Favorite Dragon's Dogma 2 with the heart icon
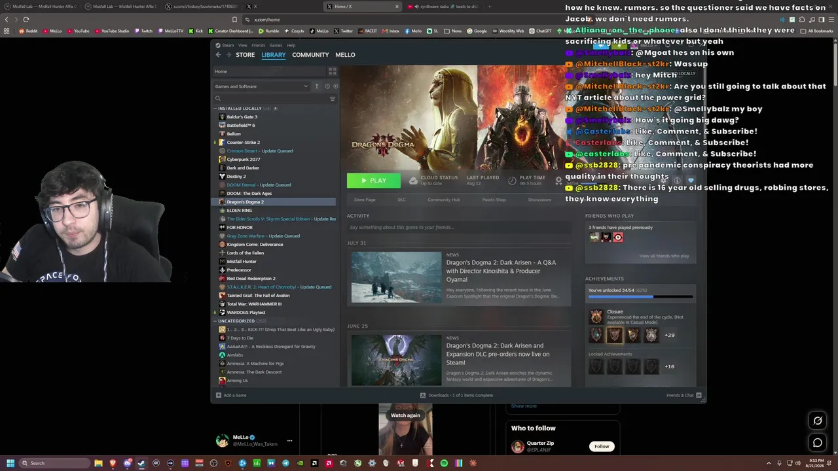 tap(691, 180)
